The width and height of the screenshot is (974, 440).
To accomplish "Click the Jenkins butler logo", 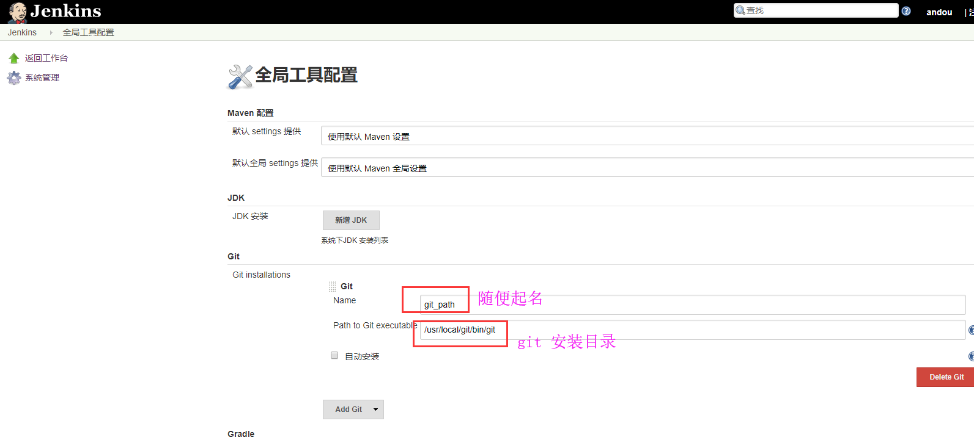I will (x=17, y=12).
